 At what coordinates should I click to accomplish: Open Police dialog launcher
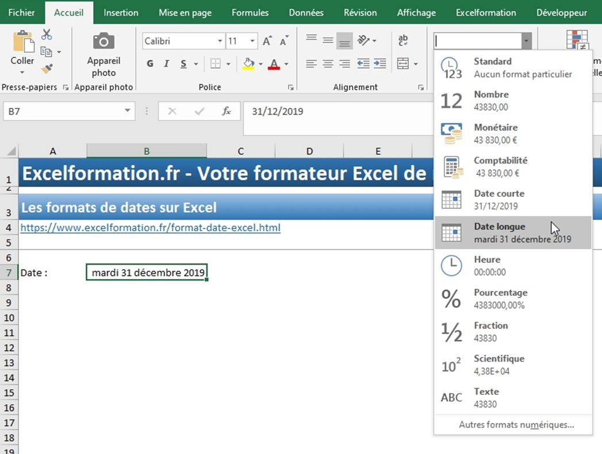point(290,88)
